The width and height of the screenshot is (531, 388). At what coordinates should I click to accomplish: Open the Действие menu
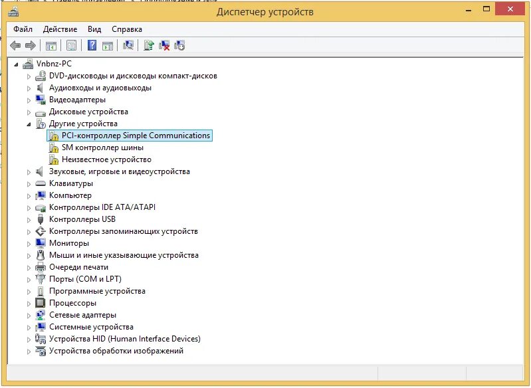click(x=60, y=29)
